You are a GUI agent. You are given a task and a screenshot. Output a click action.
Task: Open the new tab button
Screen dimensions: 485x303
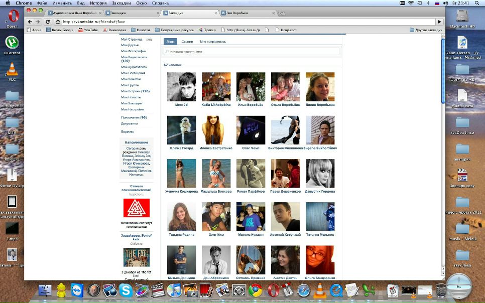click(282, 13)
